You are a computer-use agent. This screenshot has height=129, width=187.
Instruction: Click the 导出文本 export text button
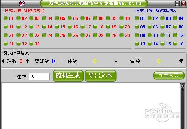point(101,76)
